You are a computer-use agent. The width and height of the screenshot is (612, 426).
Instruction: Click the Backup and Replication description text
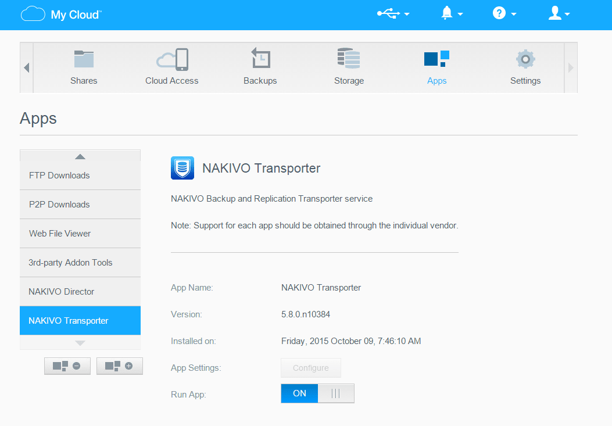[271, 199]
